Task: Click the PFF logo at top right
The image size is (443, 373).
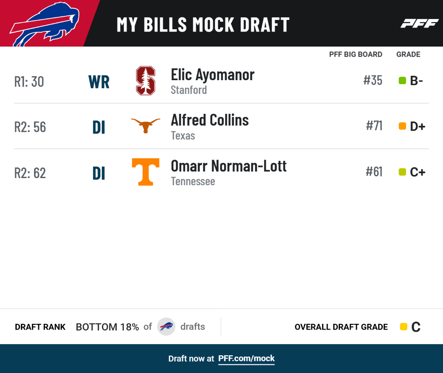Action: coord(420,23)
